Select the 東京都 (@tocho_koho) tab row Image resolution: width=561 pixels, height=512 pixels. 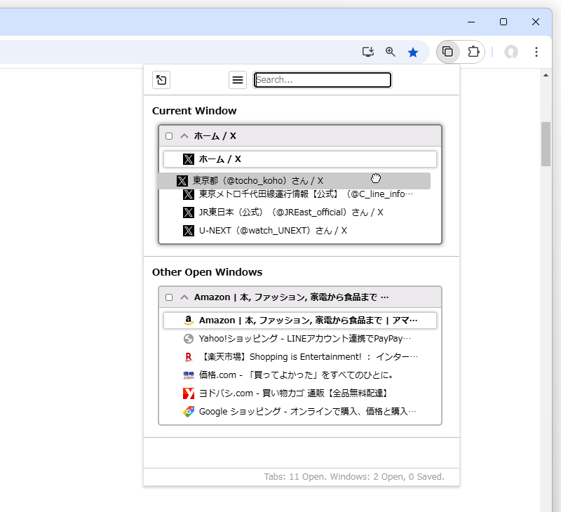(x=294, y=181)
